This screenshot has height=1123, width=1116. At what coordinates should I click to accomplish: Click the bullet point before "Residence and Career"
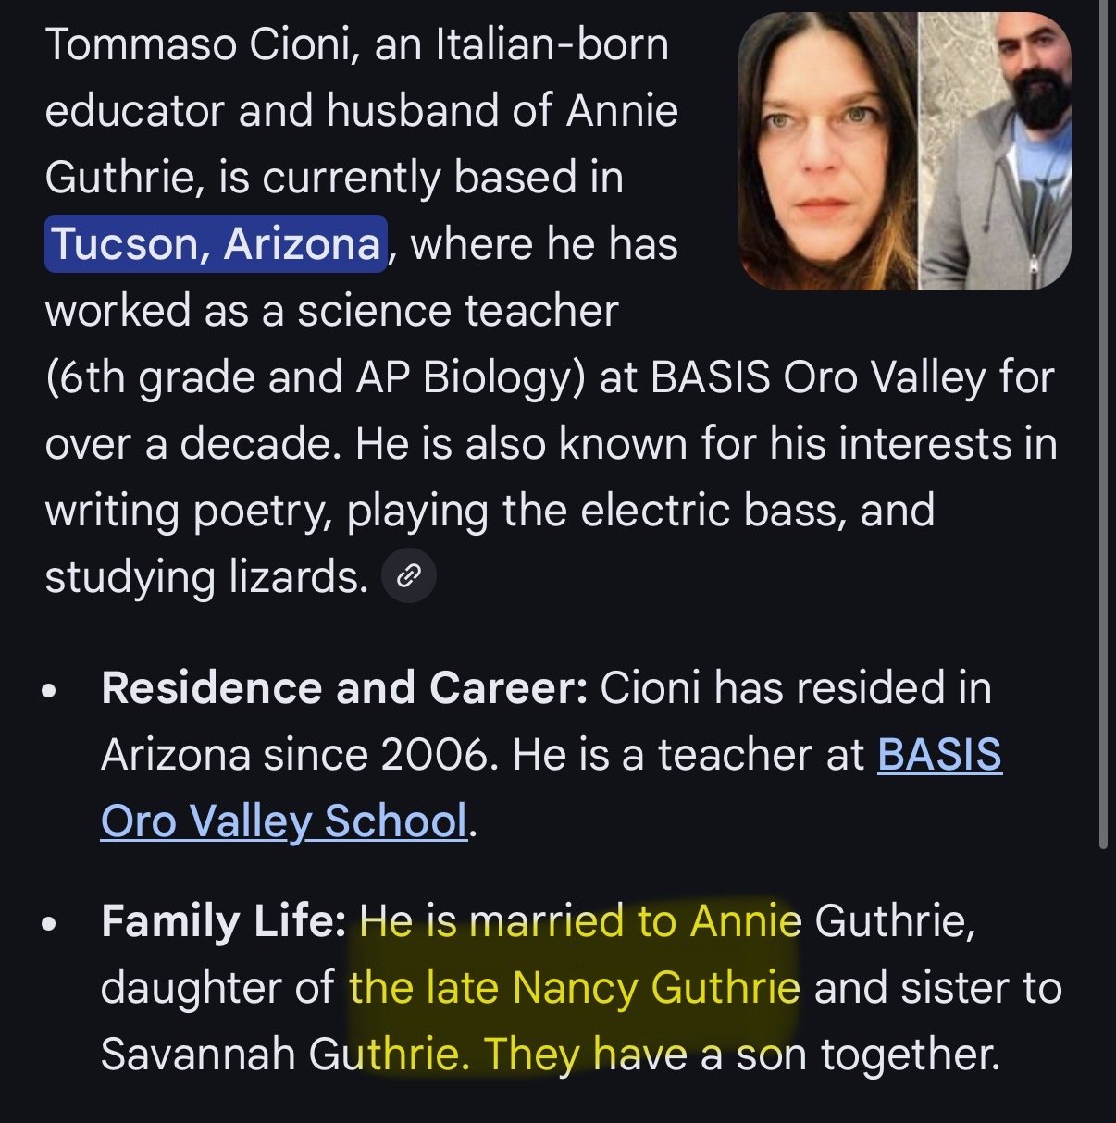52,690
